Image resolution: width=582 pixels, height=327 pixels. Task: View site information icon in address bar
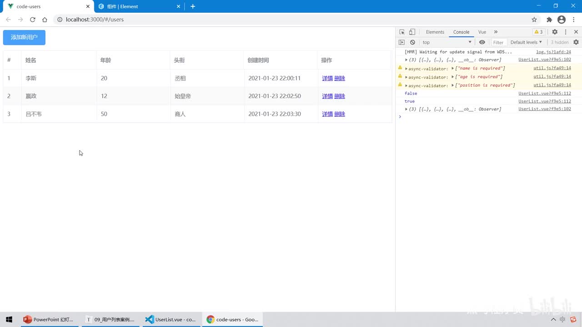pyautogui.click(x=60, y=20)
